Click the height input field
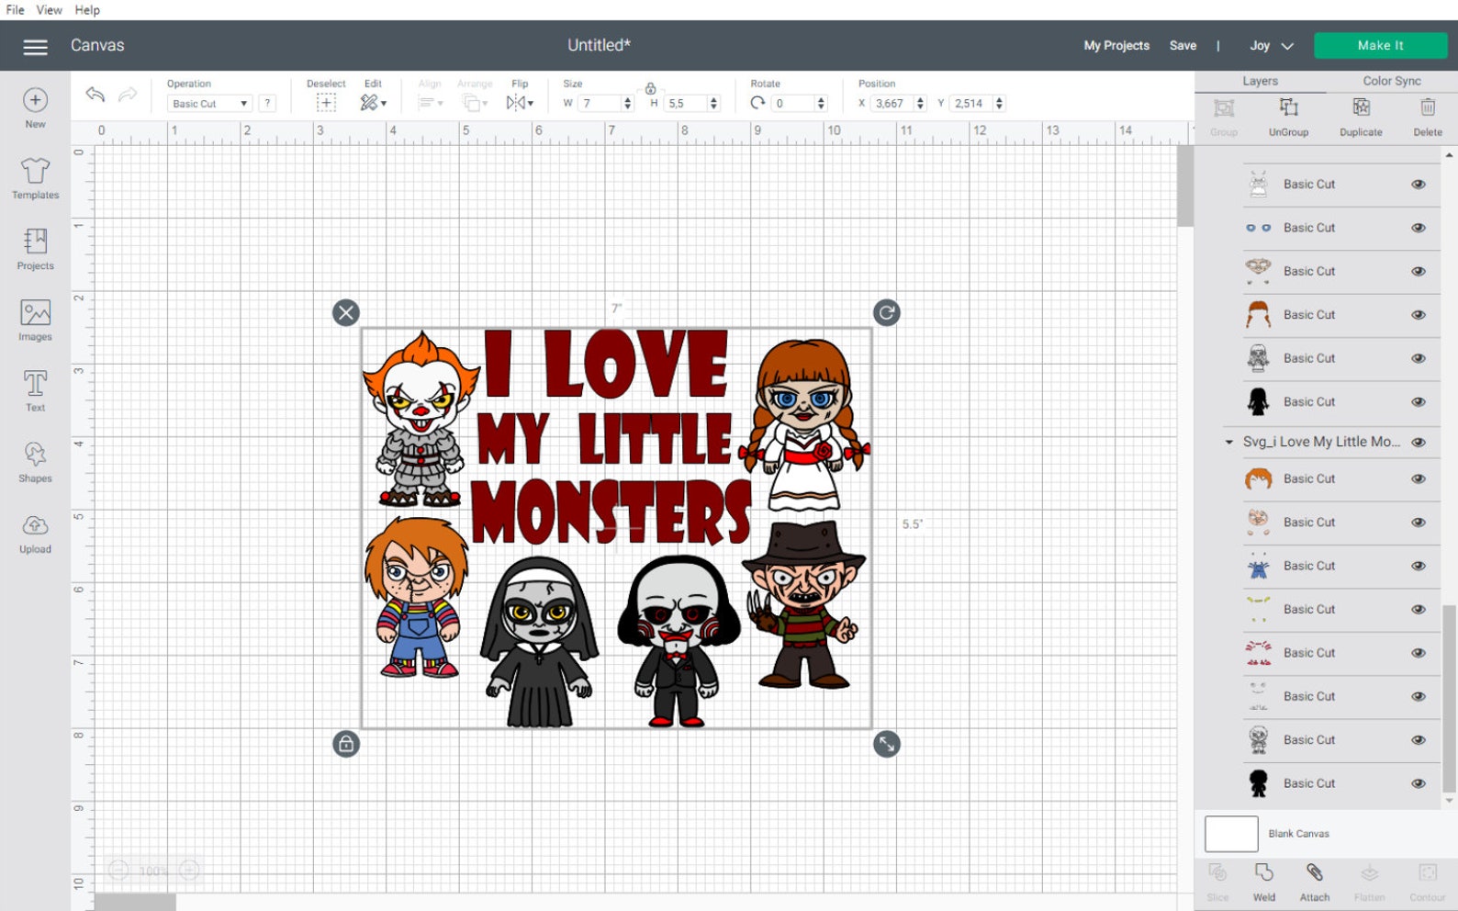The image size is (1458, 911). [x=685, y=104]
